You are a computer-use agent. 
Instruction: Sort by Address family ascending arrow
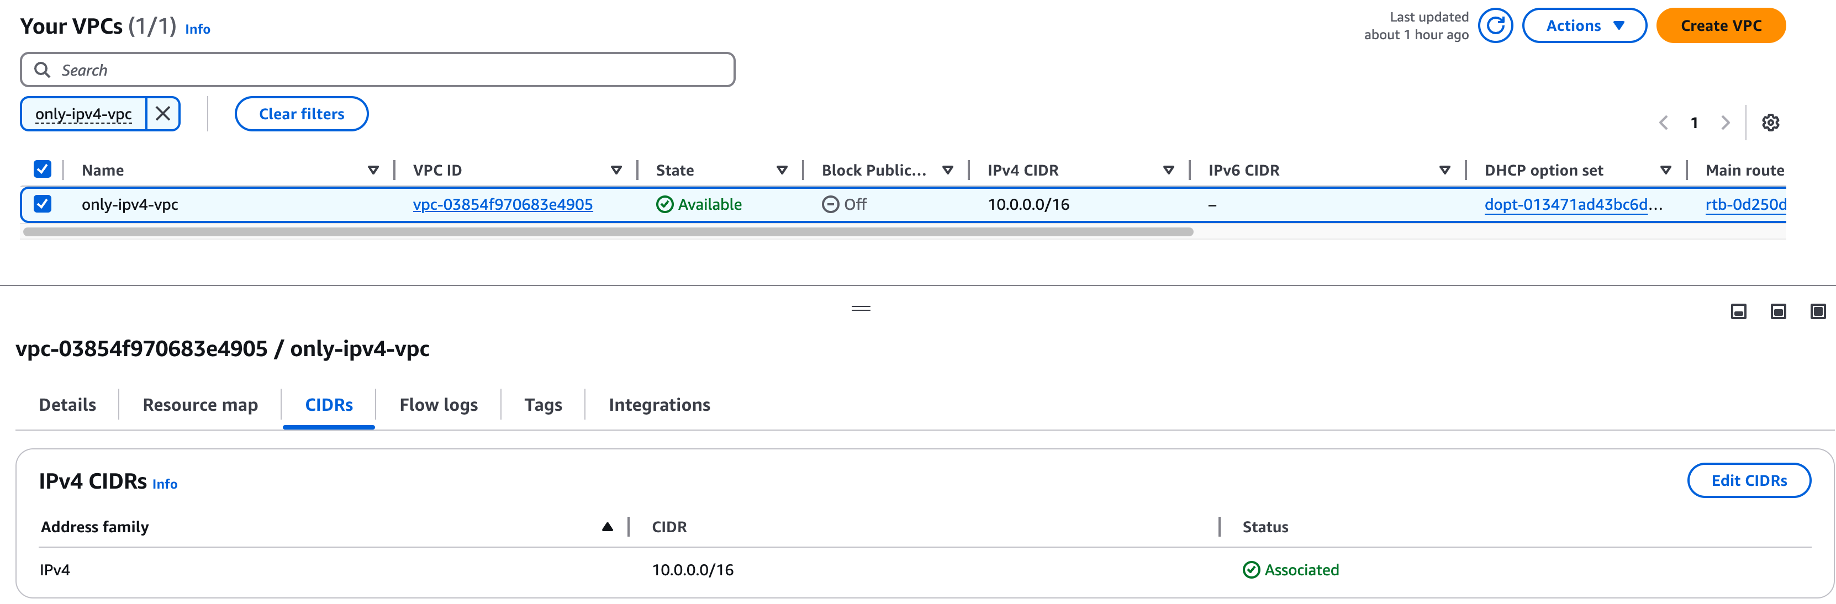click(x=607, y=527)
